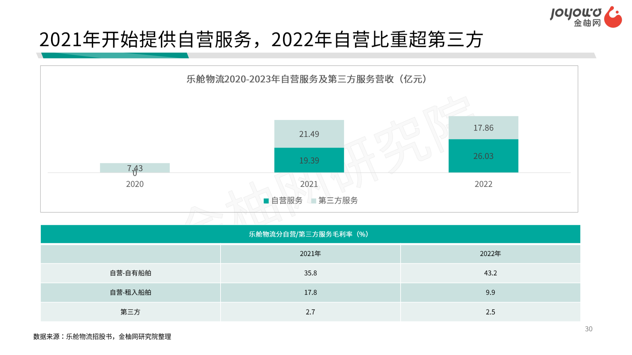Select the 自营服务 legend label
Viewport: 632px width, 355px height.
(x=287, y=201)
